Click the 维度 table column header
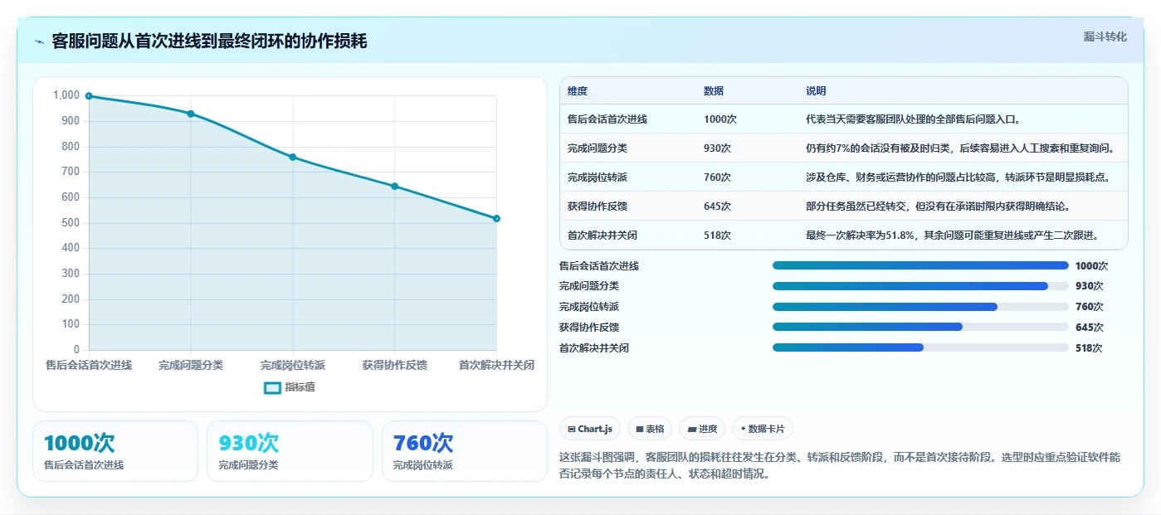Viewport: 1161px width, 515px height. [x=578, y=90]
